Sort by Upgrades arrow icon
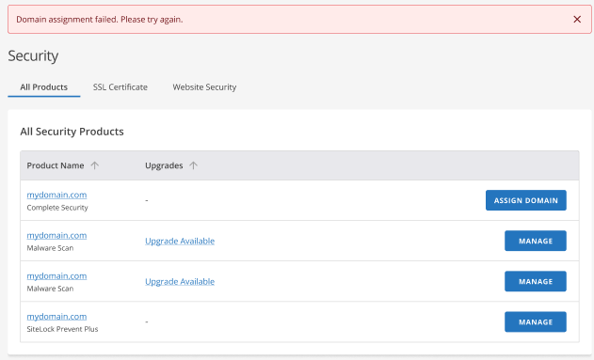594x360 pixels. coord(193,165)
